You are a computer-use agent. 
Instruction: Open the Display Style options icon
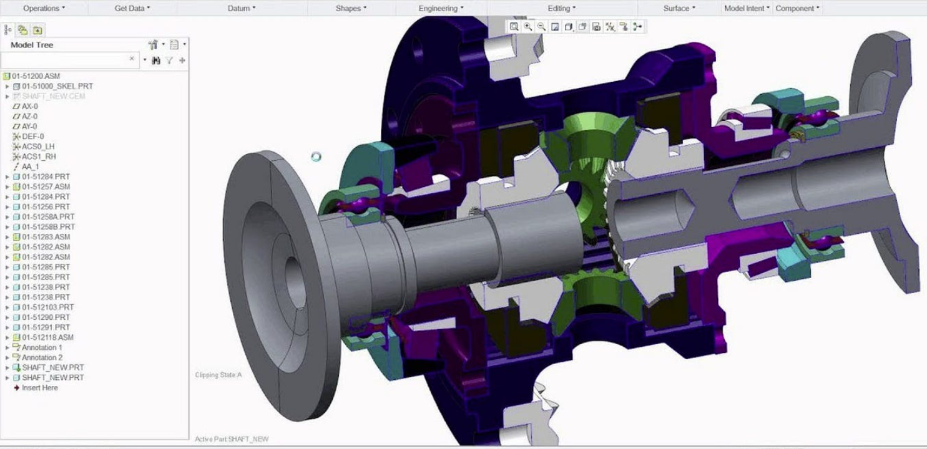569,26
